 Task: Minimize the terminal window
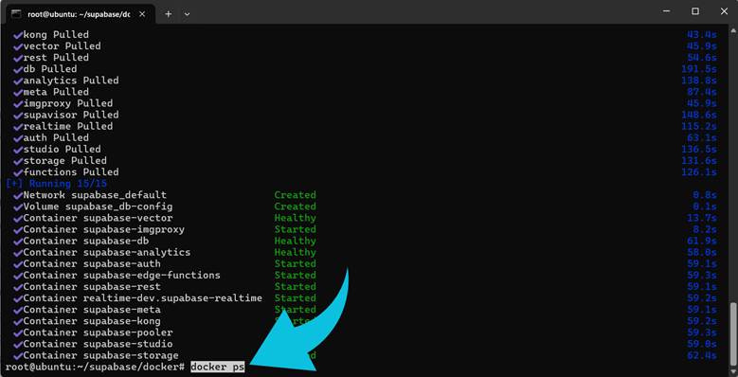(x=665, y=11)
